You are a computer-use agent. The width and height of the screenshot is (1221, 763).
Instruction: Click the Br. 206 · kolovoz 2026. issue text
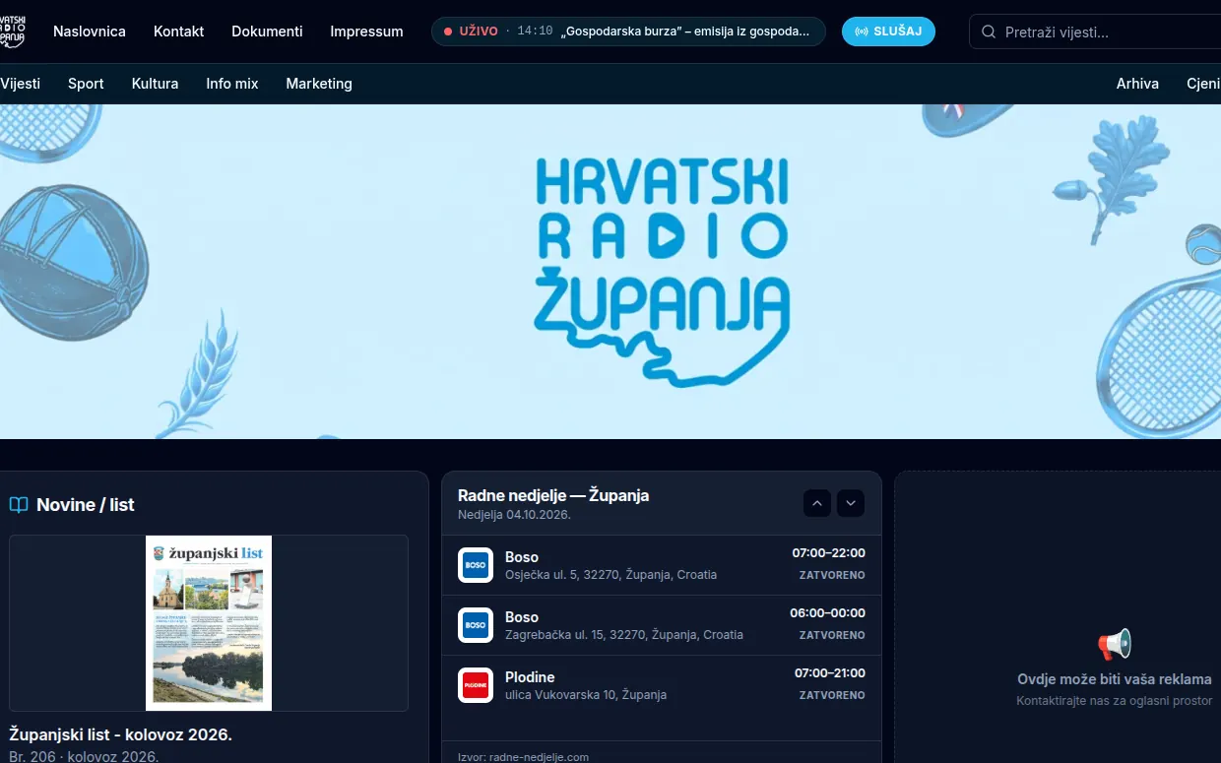(x=84, y=756)
